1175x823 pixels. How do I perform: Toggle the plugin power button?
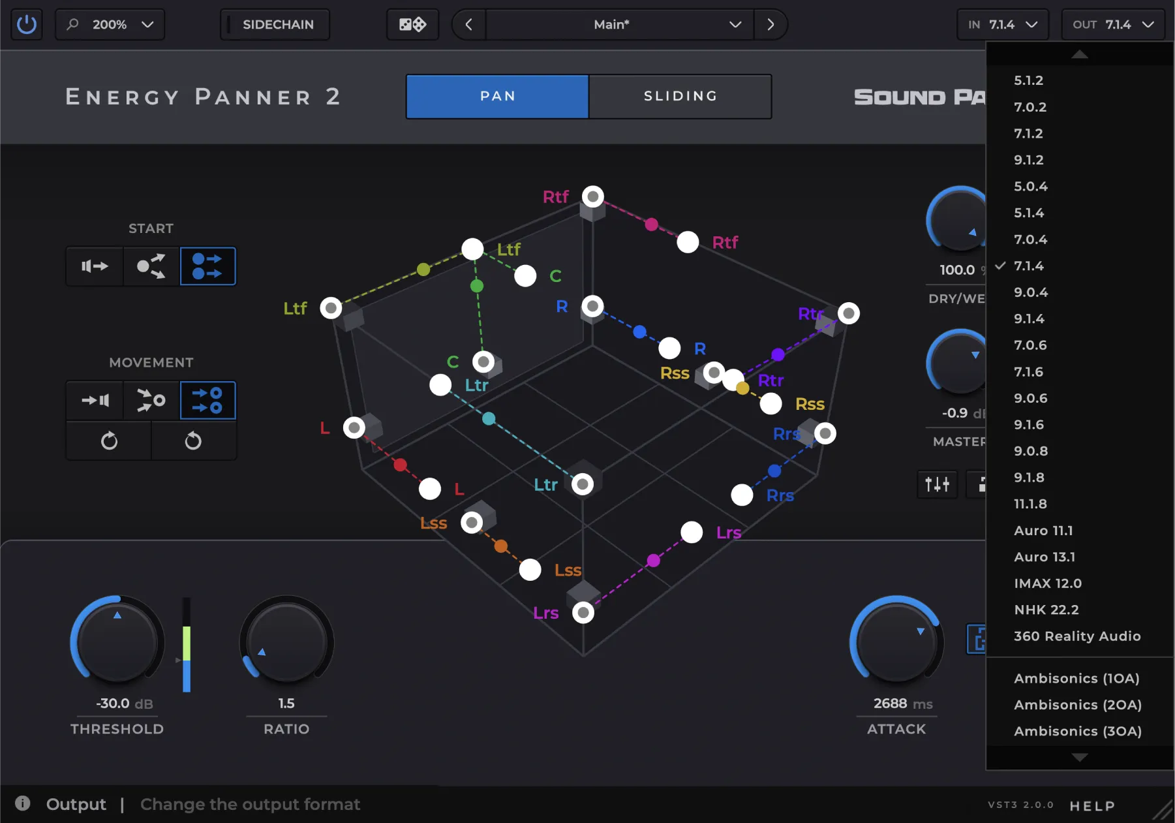pyautogui.click(x=27, y=25)
